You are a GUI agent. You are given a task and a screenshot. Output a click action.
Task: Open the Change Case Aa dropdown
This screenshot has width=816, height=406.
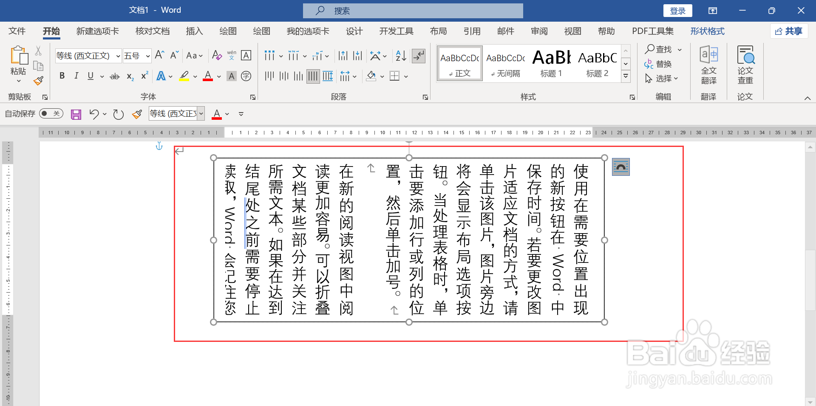[194, 55]
